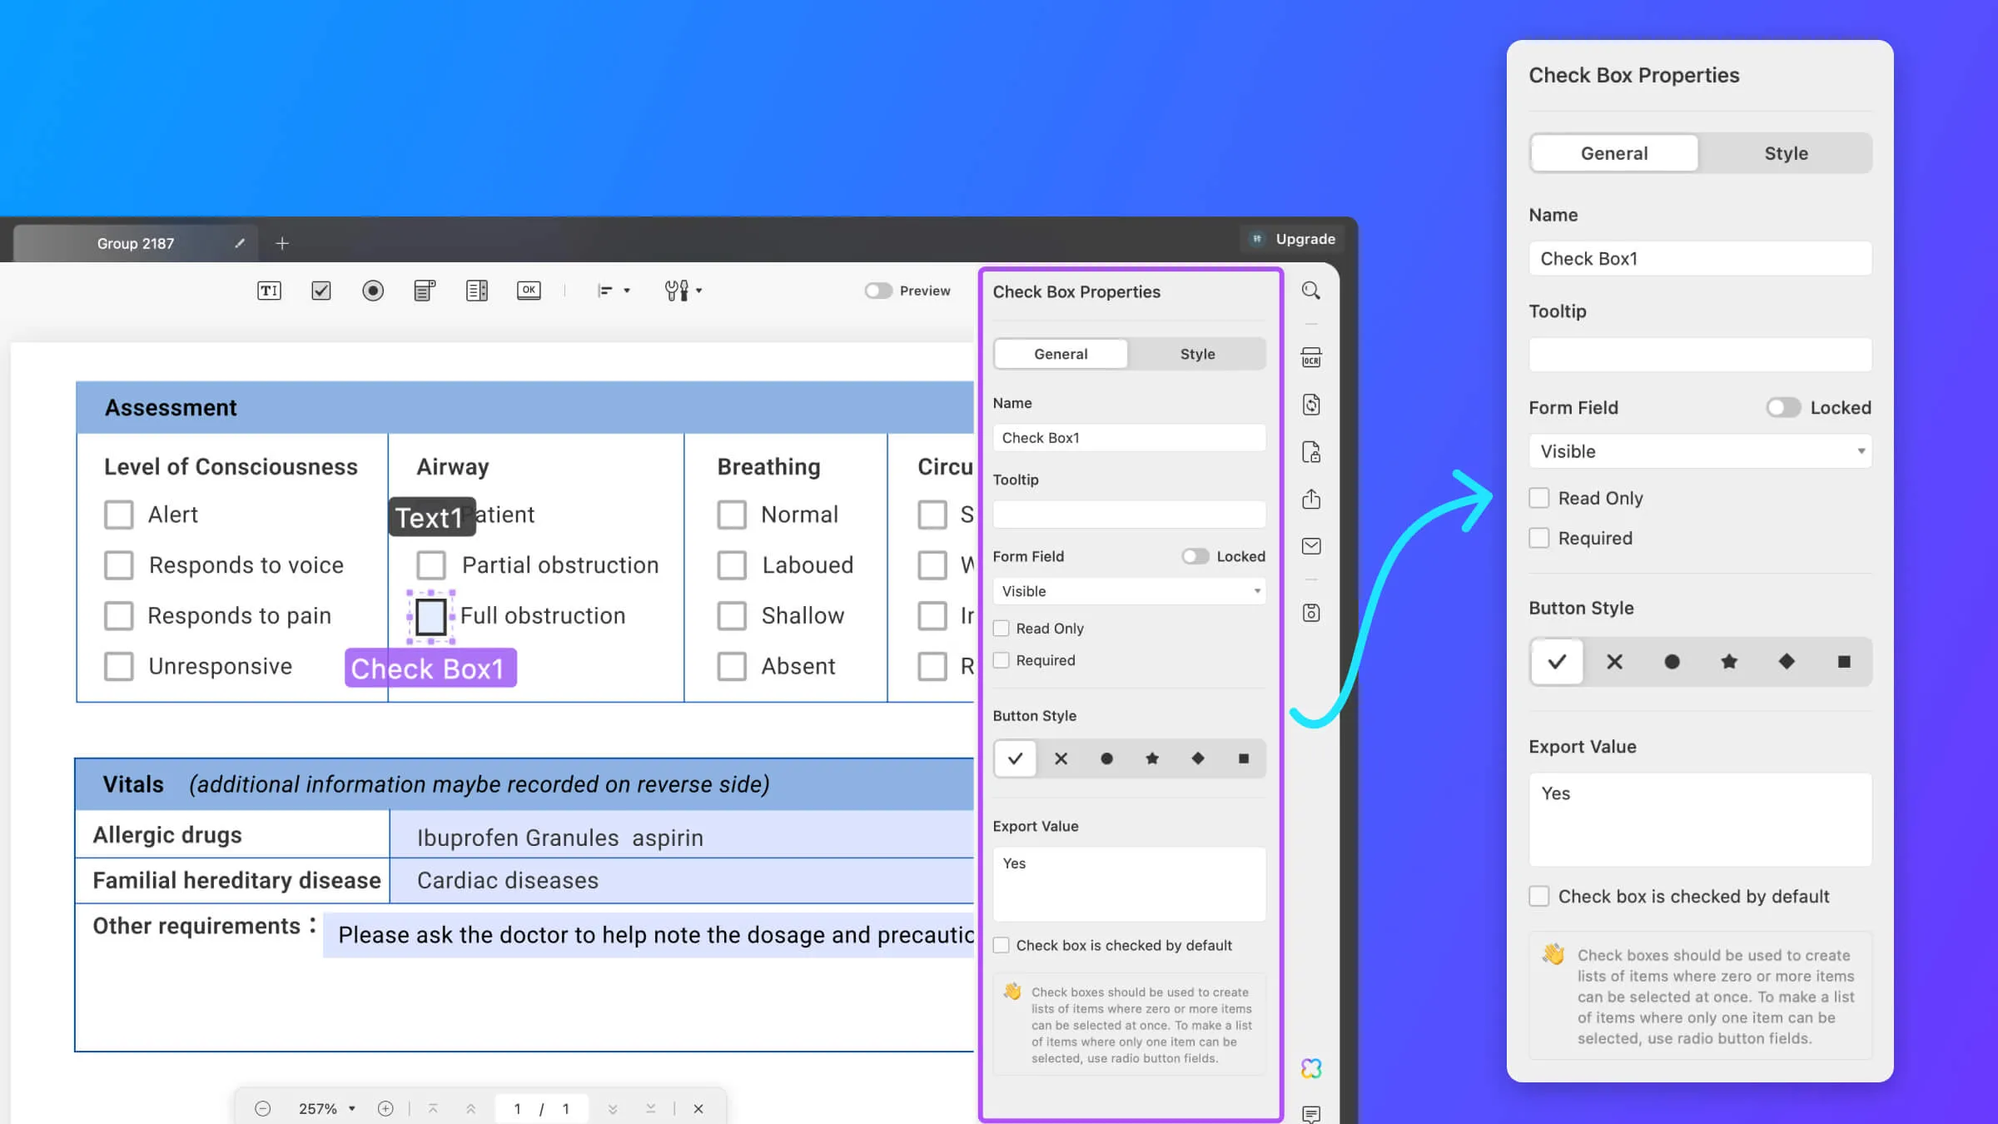The width and height of the screenshot is (1998, 1124).
Task: Switch to General tab in Check Box Properties
Action: 1061,354
